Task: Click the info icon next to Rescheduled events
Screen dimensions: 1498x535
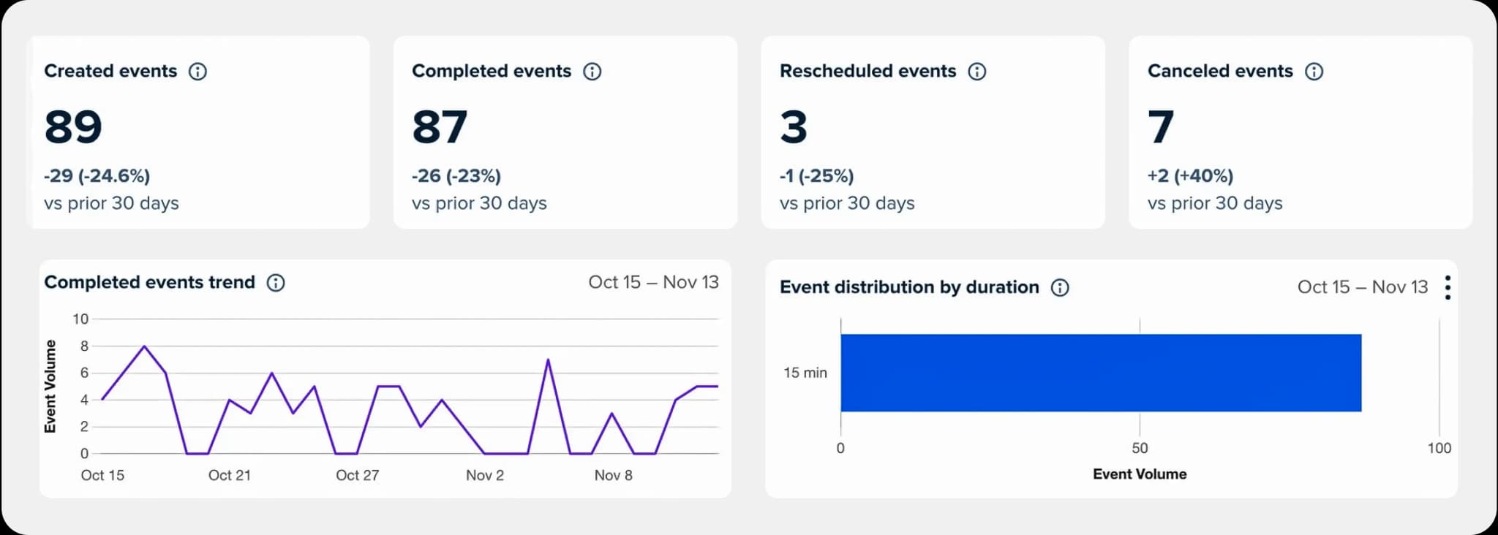Action: (x=976, y=72)
